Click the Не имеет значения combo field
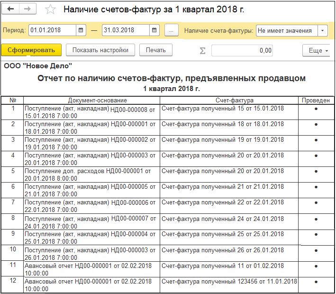This screenshot has height=294, width=336. (287, 30)
